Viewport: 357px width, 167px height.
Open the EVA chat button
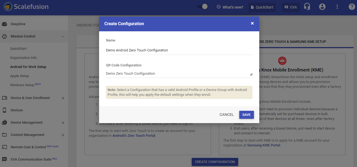[291, 7]
